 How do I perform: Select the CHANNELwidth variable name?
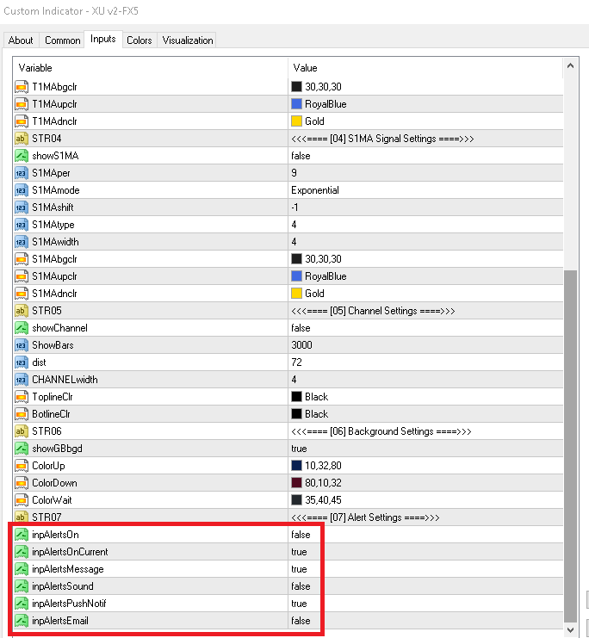[x=65, y=380]
